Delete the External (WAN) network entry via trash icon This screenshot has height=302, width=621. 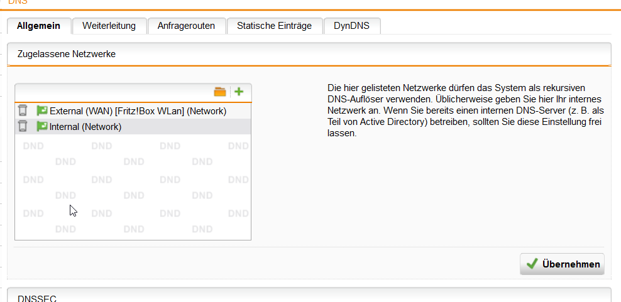pos(23,111)
